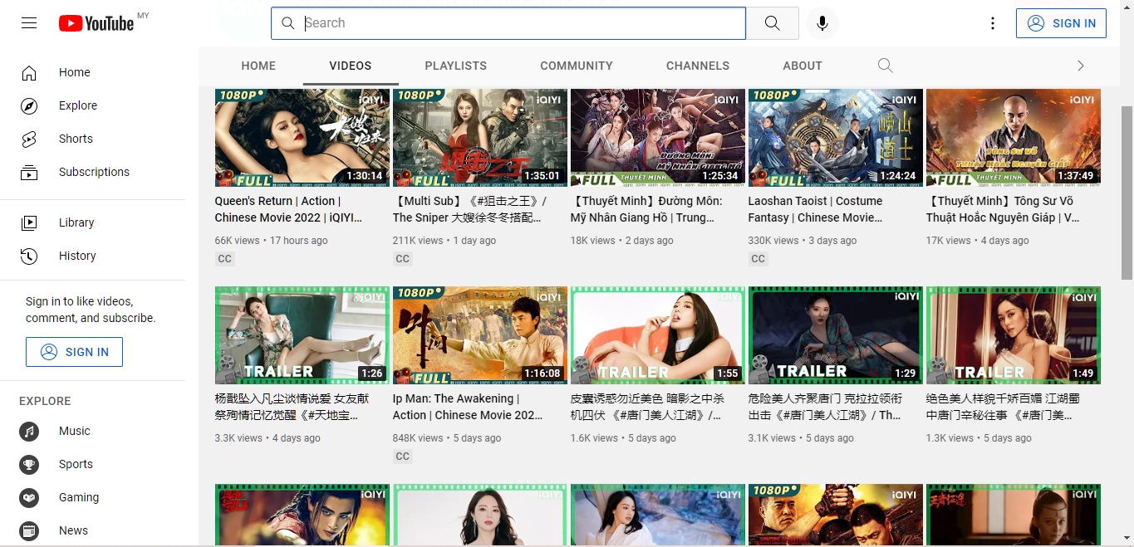Start voice search with microphone icon

pos(822,23)
